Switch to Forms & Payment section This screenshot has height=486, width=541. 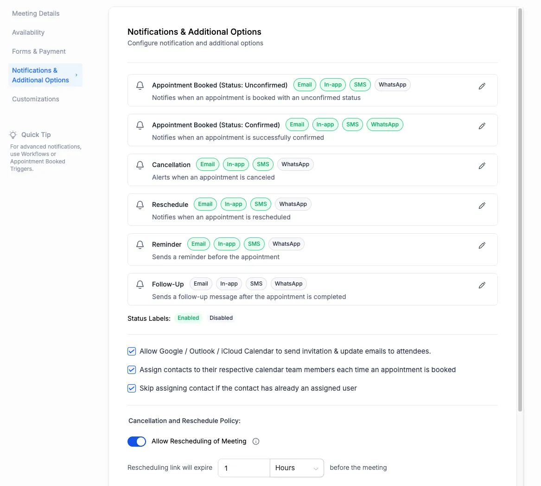(x=39, y=51)
